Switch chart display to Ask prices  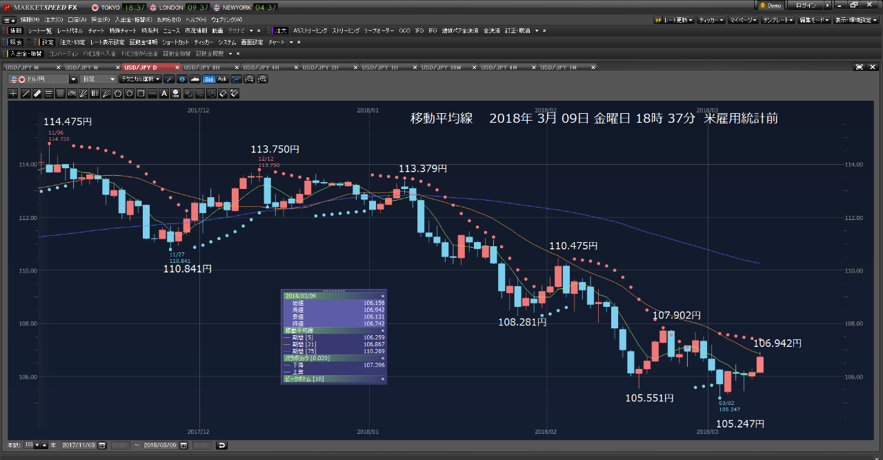tap(222, 79)
